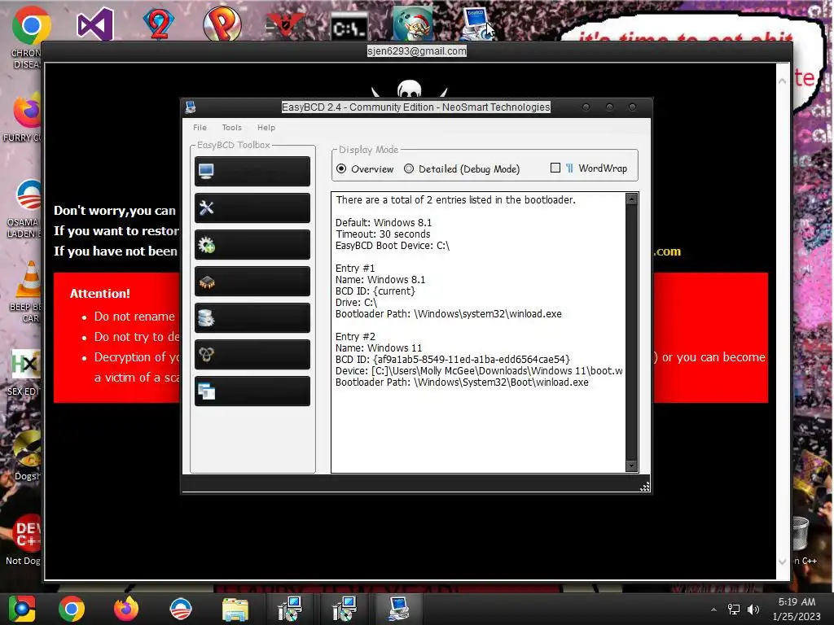Screen dimensions: 834x625
Task: Click sjen6293@gmail.com title of ransom window
Action: (x=416, y=51)
